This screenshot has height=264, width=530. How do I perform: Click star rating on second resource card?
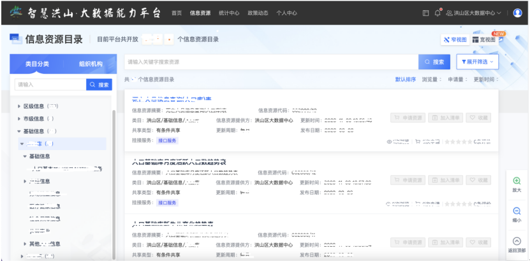coord(458,204)
